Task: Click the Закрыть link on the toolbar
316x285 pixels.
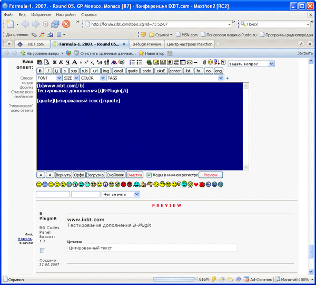Action: [305, 53]
